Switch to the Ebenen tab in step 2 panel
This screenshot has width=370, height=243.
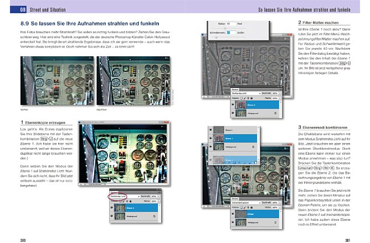[235, 89]
